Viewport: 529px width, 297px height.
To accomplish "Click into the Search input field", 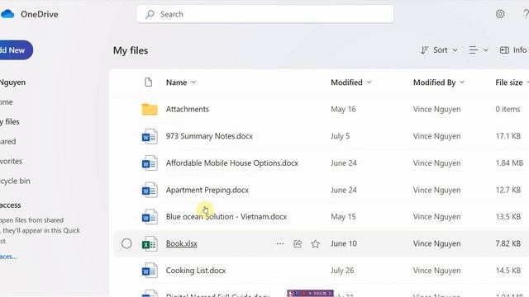I will (264, 14).
